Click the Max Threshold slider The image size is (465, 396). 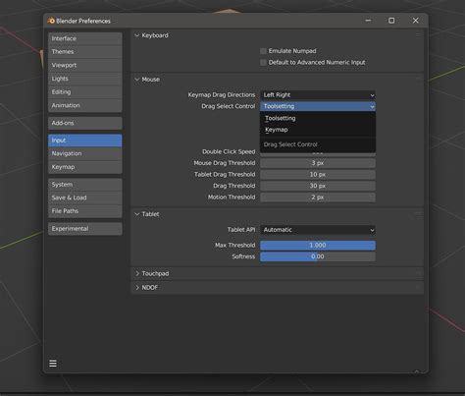coord(318,246)
